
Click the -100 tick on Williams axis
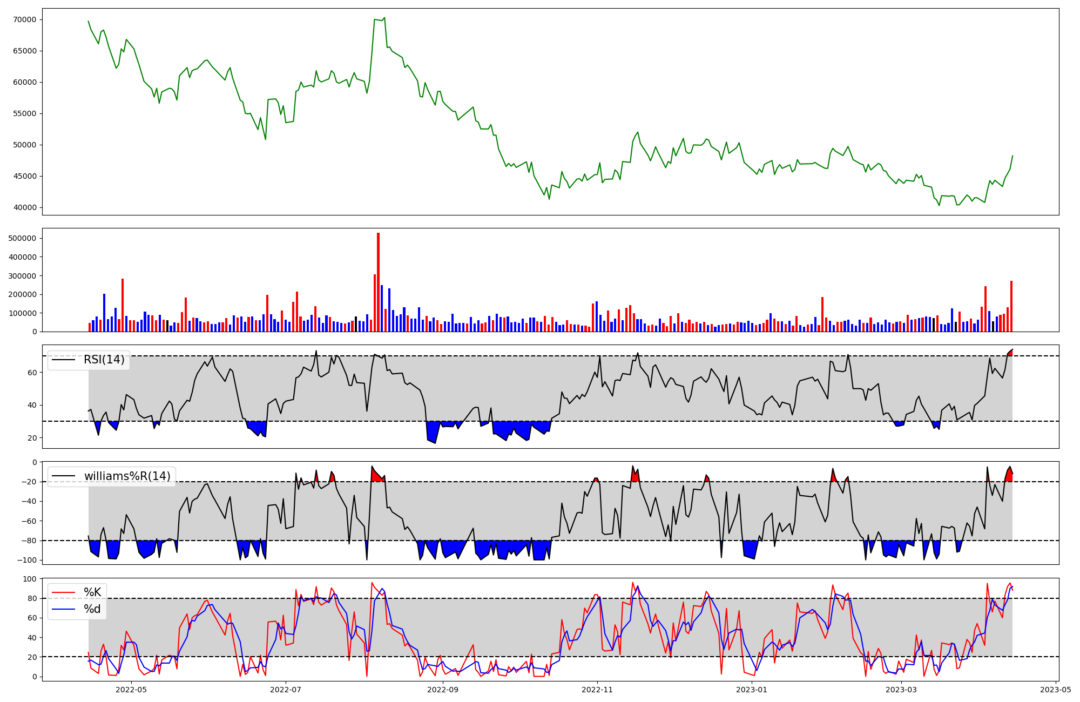point(26,560)
